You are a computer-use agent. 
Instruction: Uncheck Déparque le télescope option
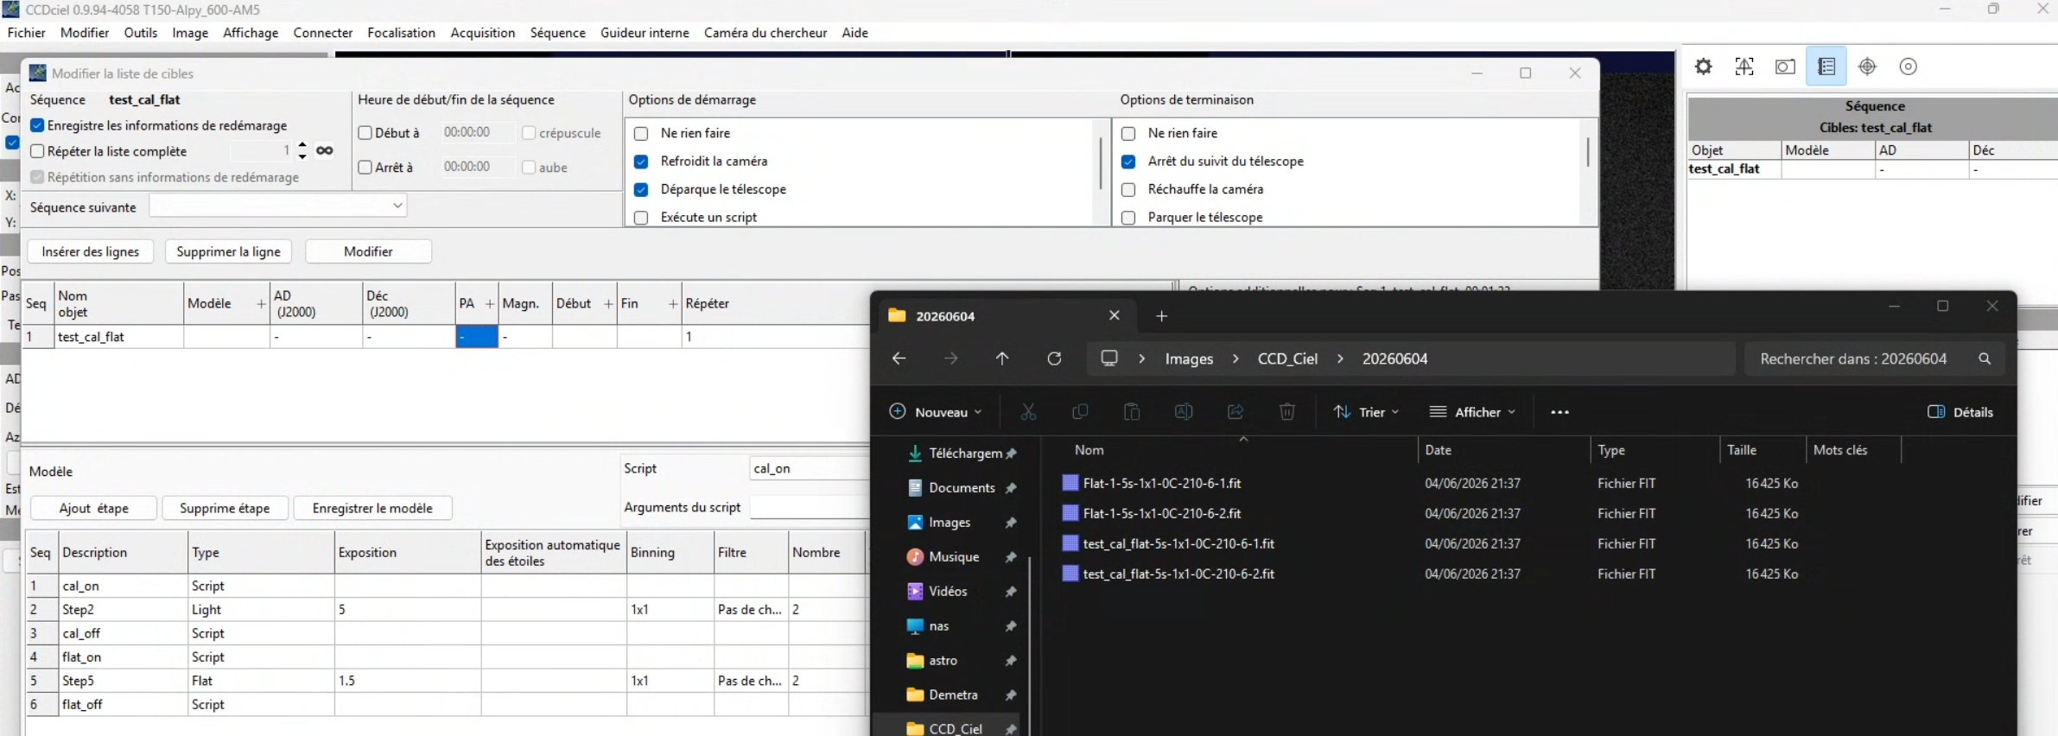pyautogui.click(x=641, y=189)
